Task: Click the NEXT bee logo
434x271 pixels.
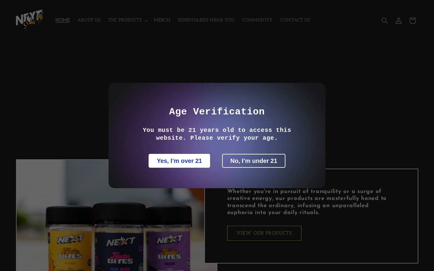Action: 30,20
